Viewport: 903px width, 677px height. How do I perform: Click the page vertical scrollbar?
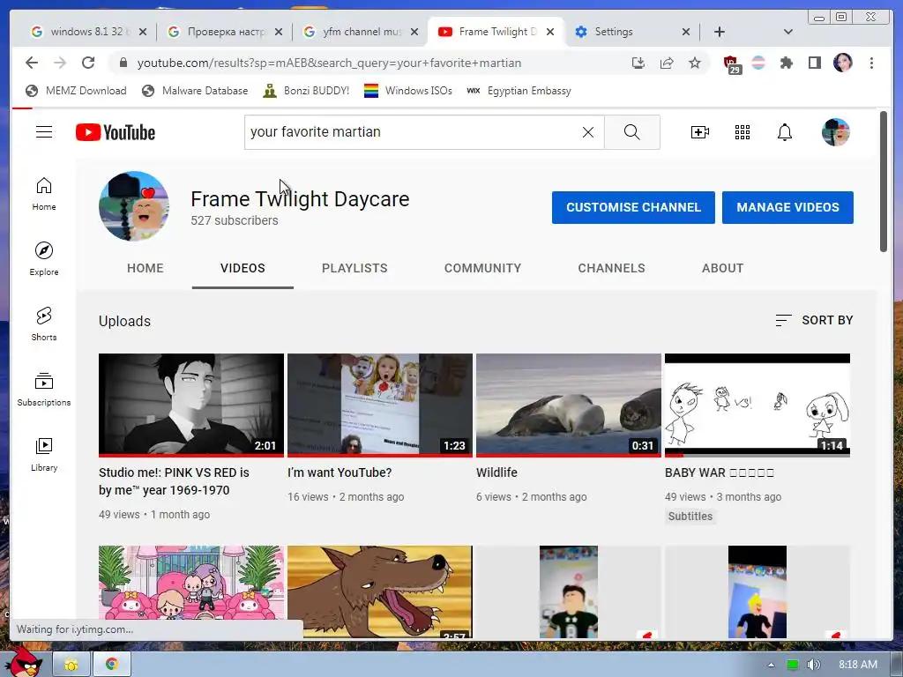pos(884,182)
